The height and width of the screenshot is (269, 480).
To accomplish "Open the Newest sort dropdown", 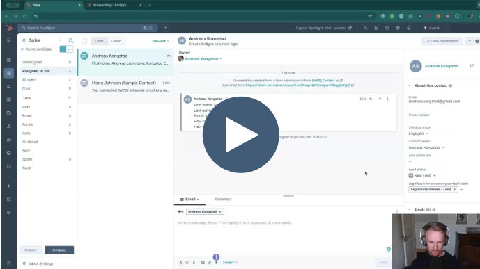I will pos(160,41).
